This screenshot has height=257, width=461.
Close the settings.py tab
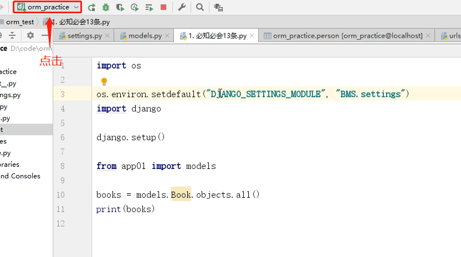point(107,35)
